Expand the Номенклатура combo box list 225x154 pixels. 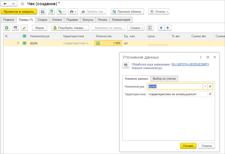[205, 87]
